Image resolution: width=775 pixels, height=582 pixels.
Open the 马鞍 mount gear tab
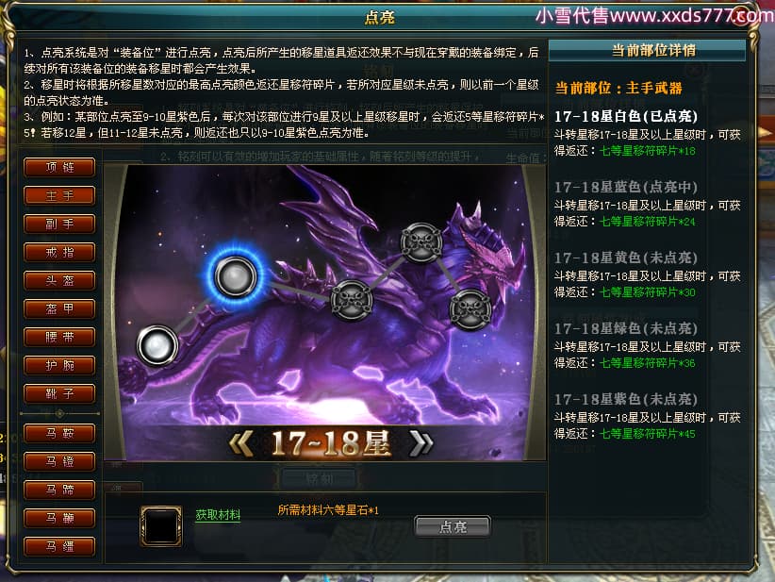click(59, 433)
